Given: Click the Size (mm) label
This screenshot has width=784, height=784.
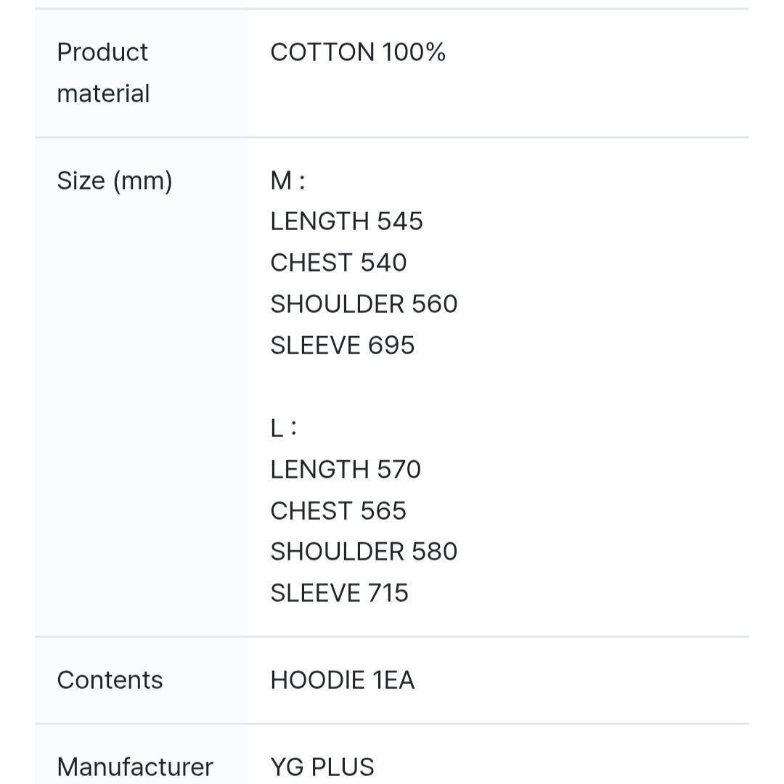Looking at the screenshot, I should tap(115, 181).
